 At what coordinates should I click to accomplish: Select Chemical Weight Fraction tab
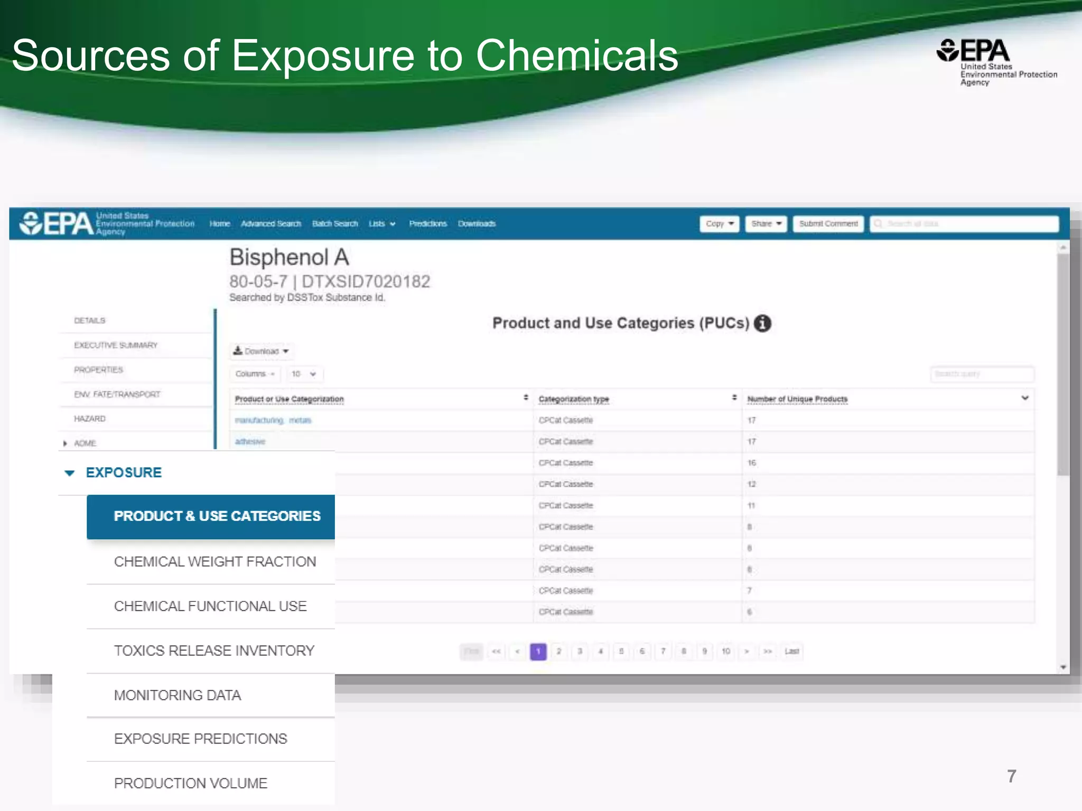tap(214, 562)
